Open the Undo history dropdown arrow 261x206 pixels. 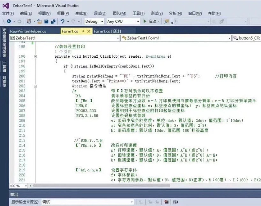point(68,21)
